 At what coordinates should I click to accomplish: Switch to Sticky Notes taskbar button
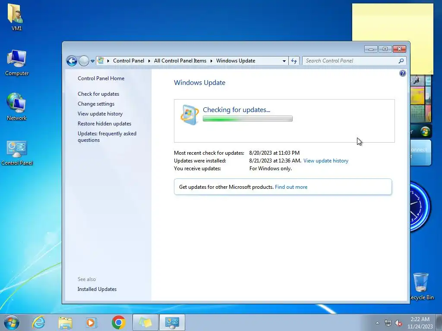point(145,322)
